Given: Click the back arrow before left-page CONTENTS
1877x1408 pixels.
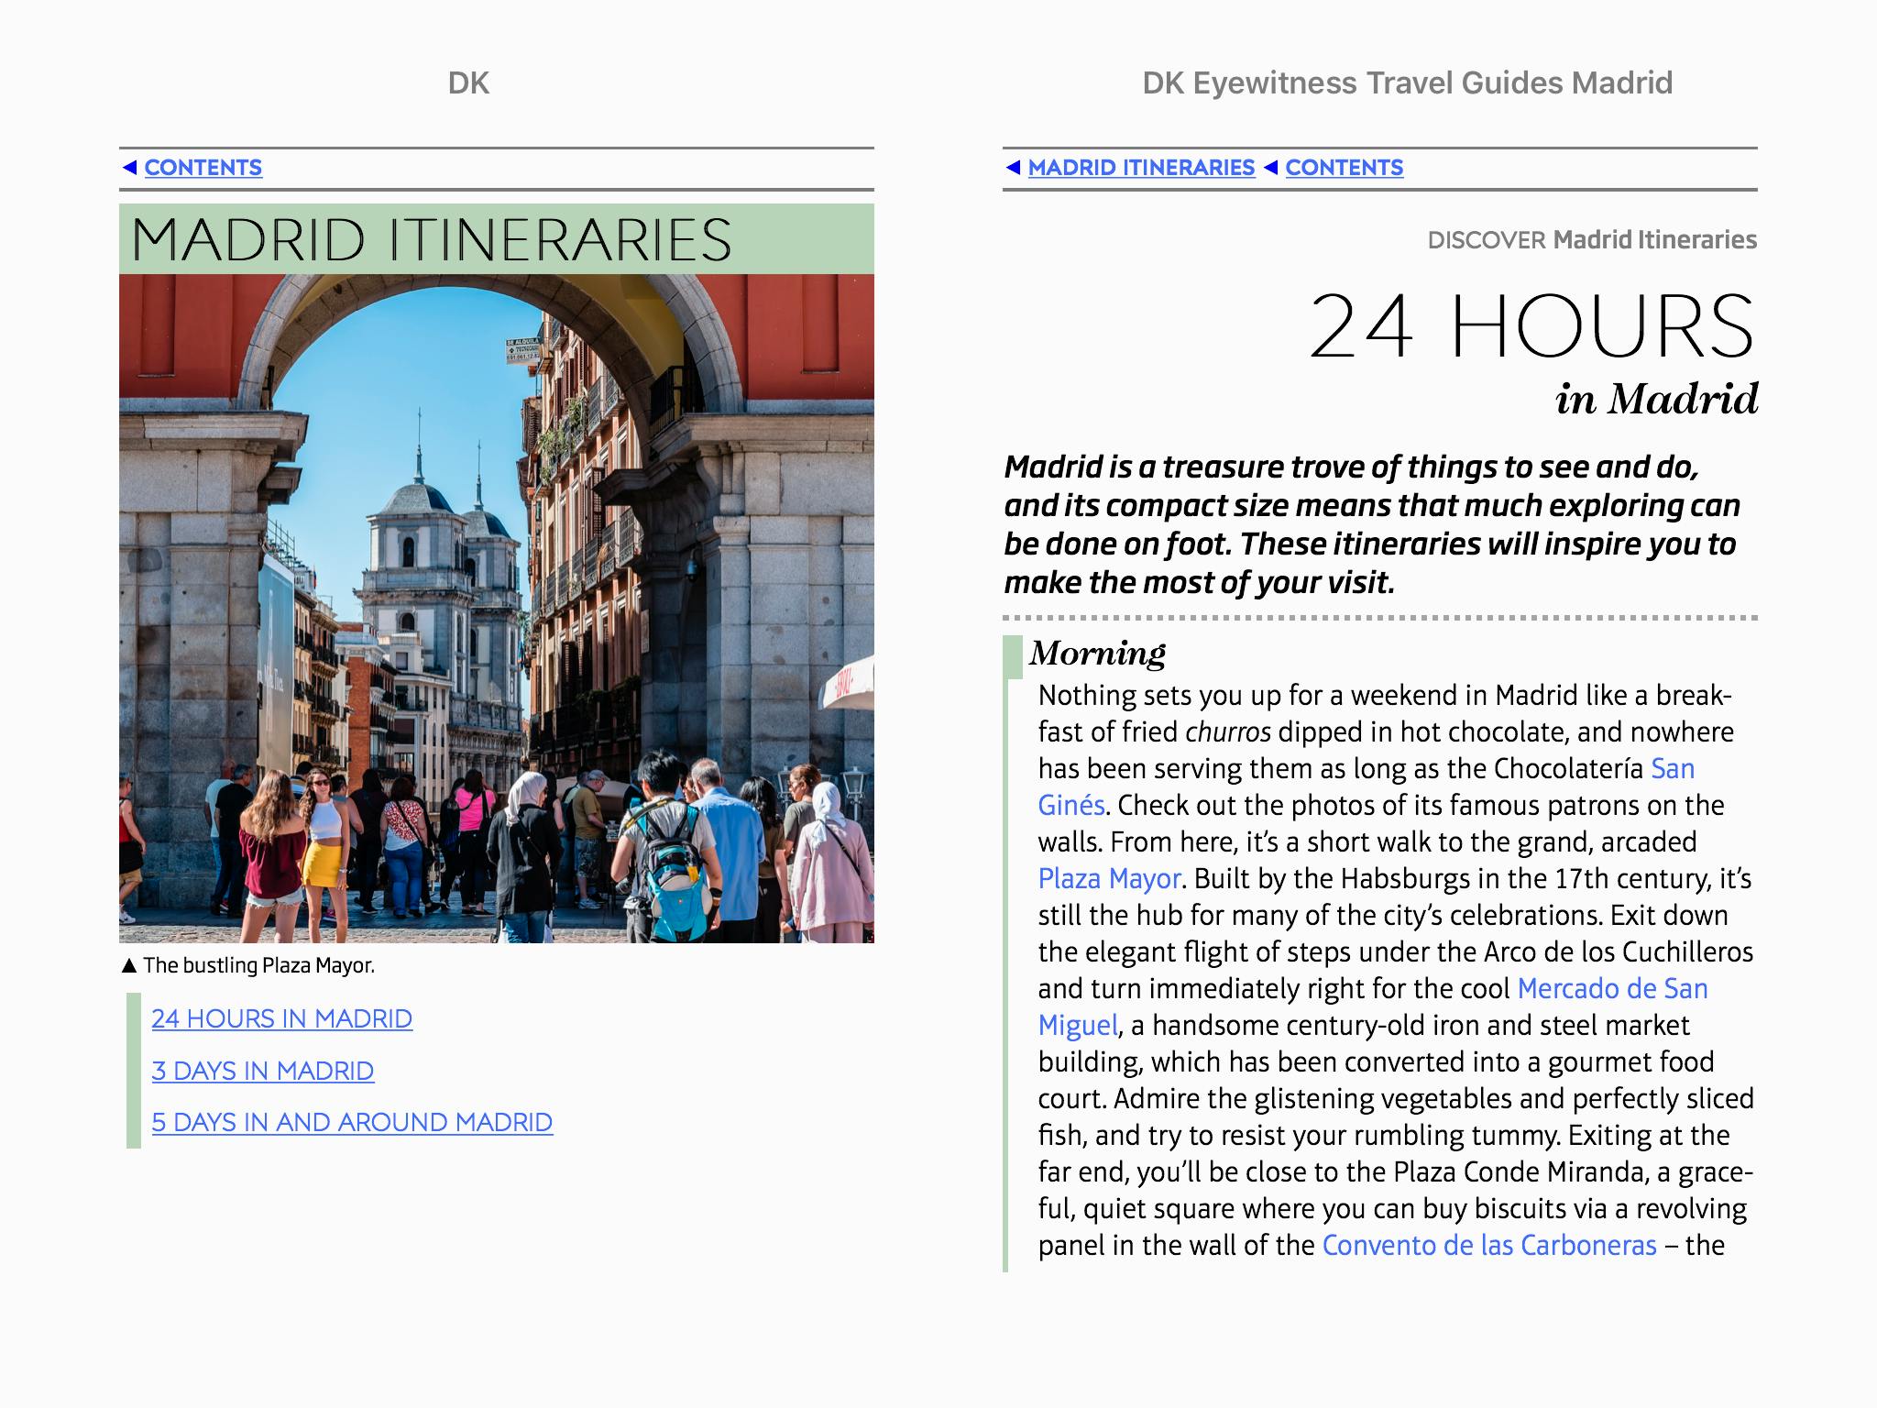Looking at the screenshot, I should coord(129,167).
